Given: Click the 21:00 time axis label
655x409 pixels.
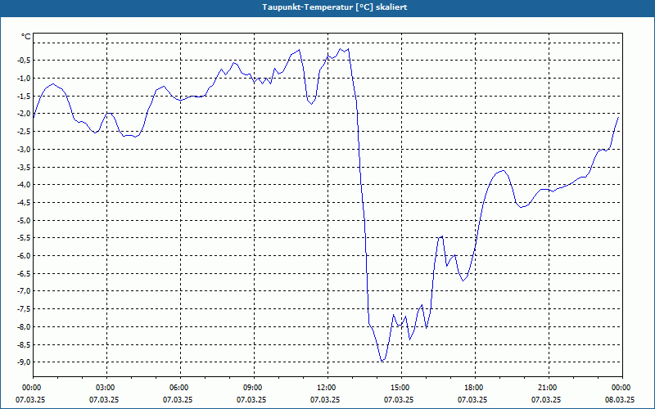Looking at the screenshot, I should pyautogui.click(x=549, y=388).
